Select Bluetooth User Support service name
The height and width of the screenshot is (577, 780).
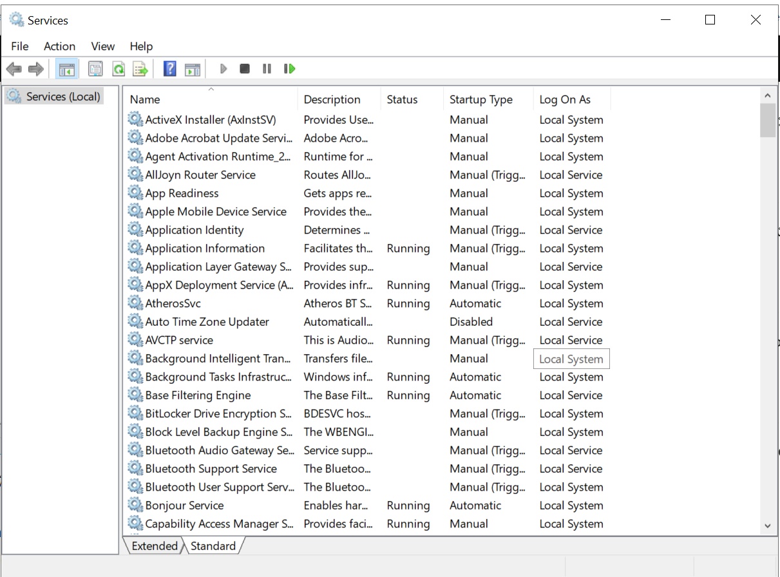click(220, 487)
